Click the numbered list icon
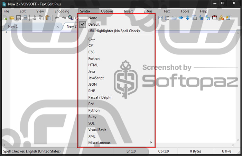The image size is (242, 156). point(167,18)
